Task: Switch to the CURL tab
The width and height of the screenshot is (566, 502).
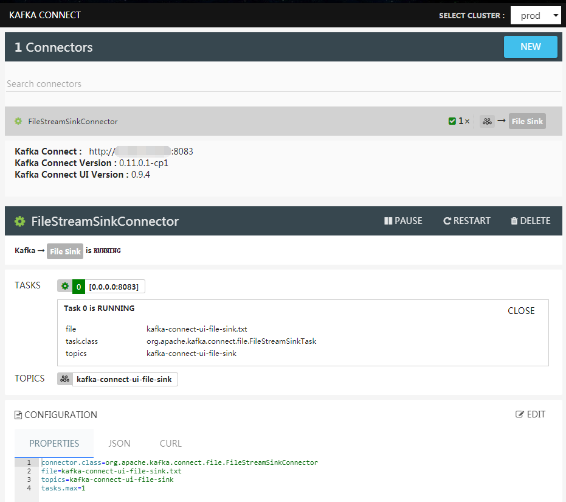Action: [171, 444]
